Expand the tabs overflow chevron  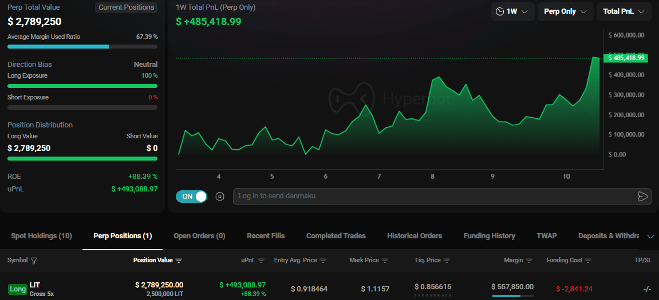[650, 237]
